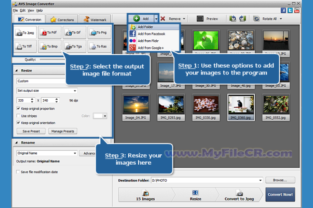This screenshot has height=208, width=313.
Task: Click the green Add button
Action: 141,19
